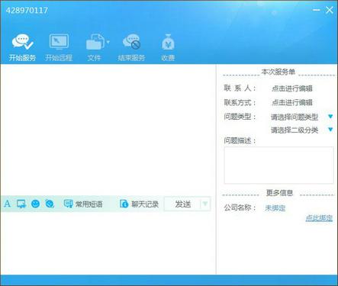Minimize the chat window
Viewport: 338px width, 286px height.
point(316,10)
